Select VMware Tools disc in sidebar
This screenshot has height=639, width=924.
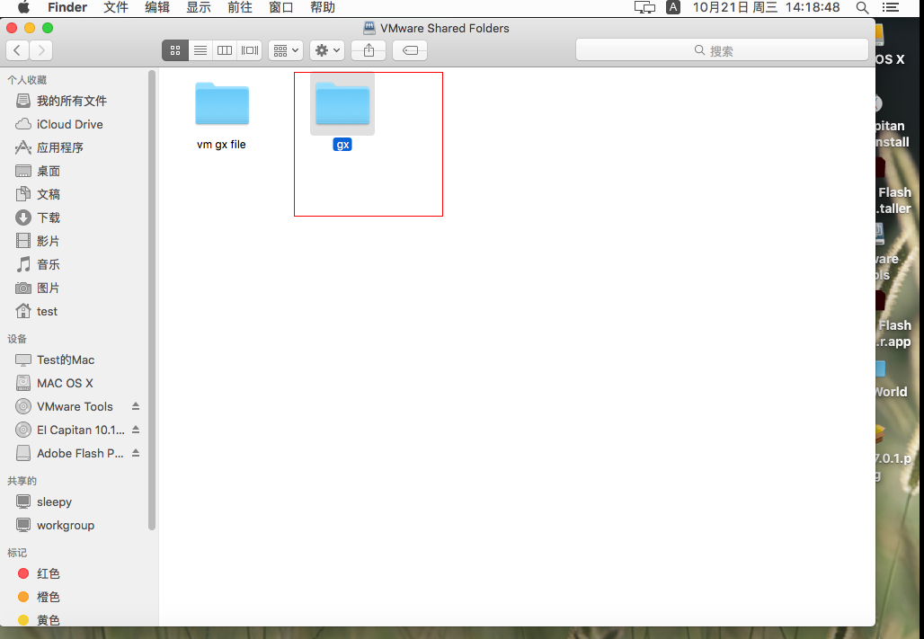(64, 407)
